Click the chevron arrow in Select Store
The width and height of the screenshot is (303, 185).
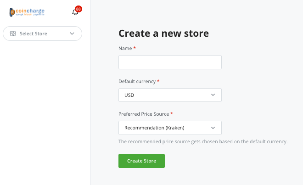(72, 34)
